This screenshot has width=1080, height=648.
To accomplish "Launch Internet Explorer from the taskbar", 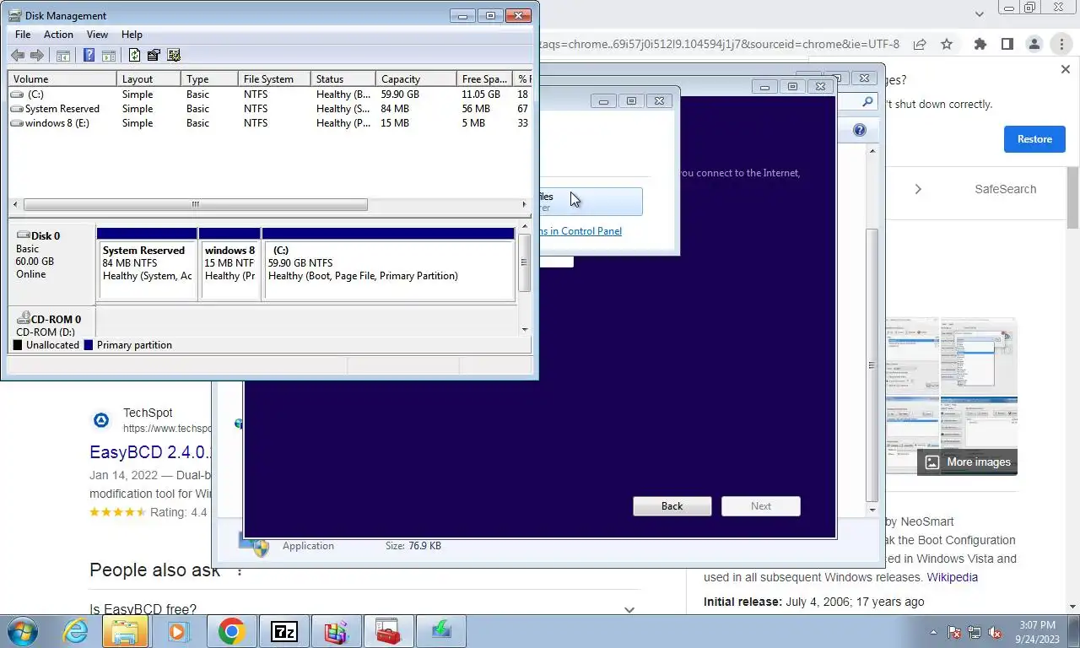I will (x=75, y=632).
